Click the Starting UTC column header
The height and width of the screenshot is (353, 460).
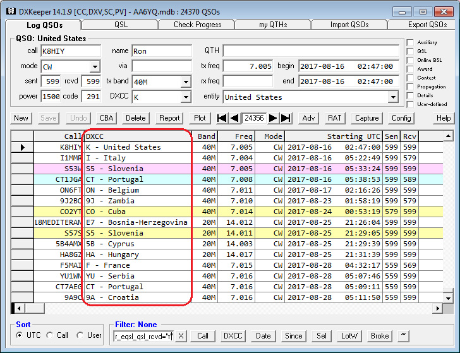pos(333,136)
